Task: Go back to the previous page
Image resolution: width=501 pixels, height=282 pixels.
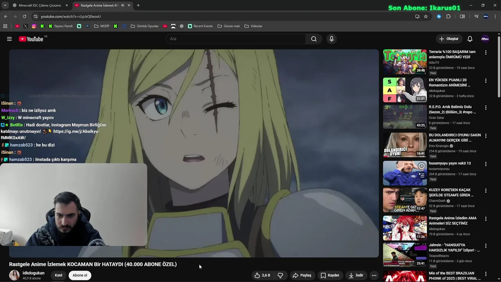Action: pyautogui.click(x=5, y=16)
